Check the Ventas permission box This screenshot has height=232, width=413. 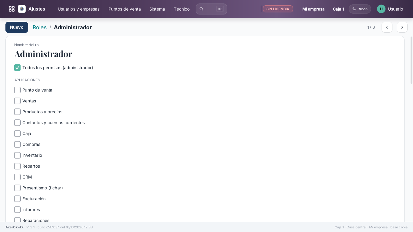click(18, 101)
